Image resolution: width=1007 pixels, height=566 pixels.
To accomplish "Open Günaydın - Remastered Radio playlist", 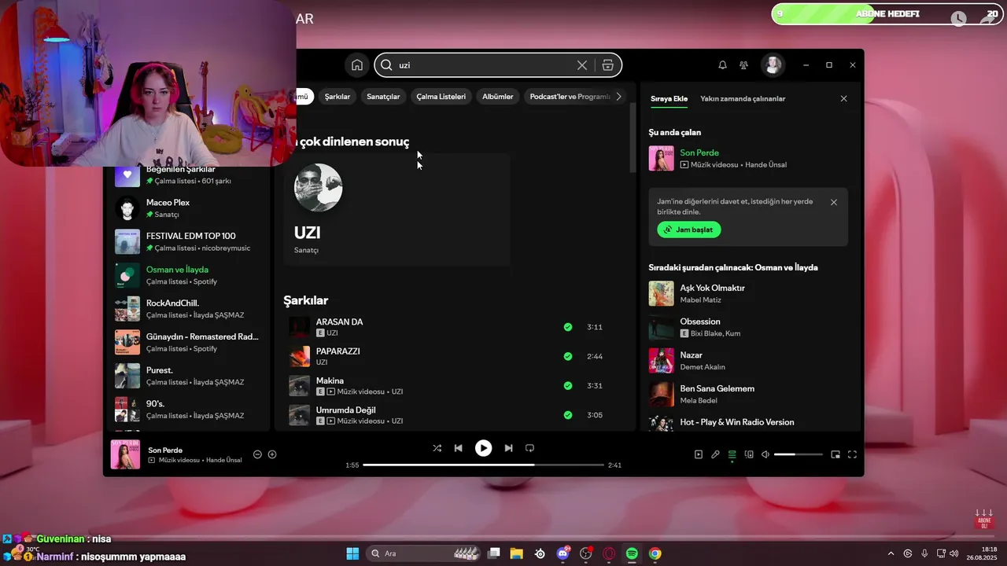I will click(x=189, y=342).
